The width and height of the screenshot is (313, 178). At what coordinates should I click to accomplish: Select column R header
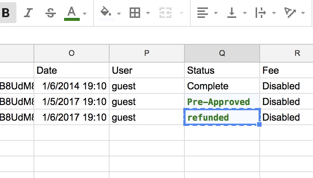click(x=287, y=53)
